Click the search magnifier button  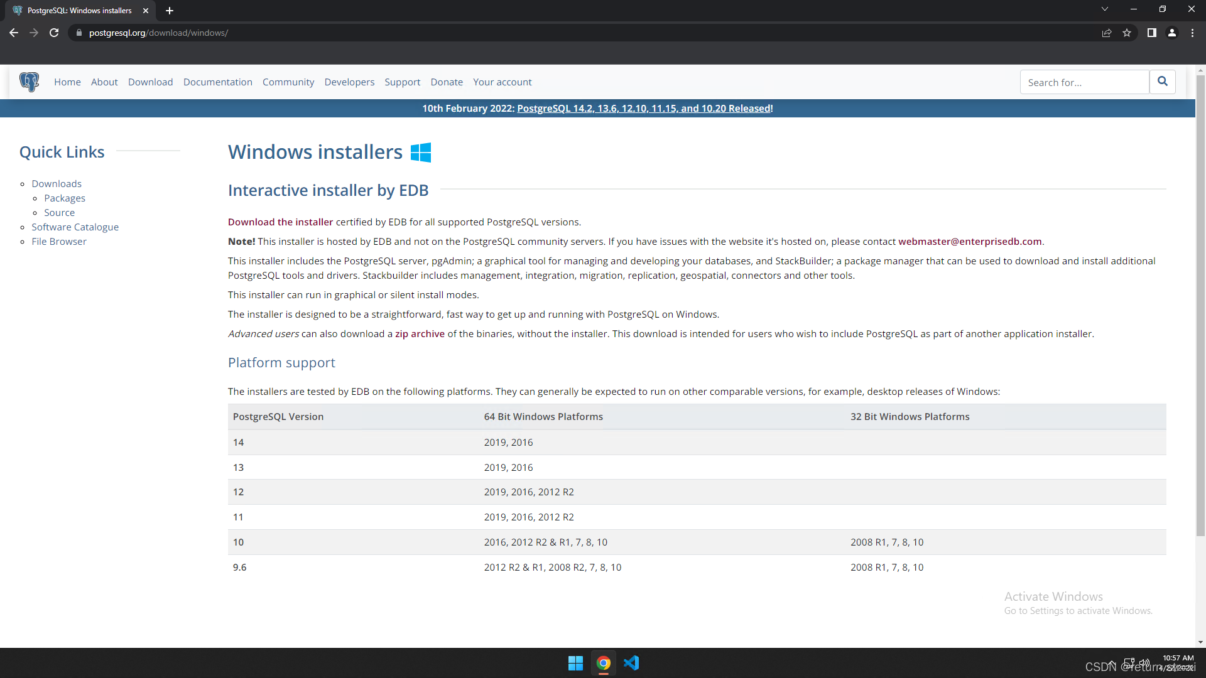[1162, 82]
